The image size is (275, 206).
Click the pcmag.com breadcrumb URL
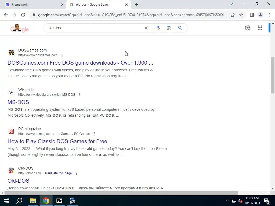pos(54,134)
